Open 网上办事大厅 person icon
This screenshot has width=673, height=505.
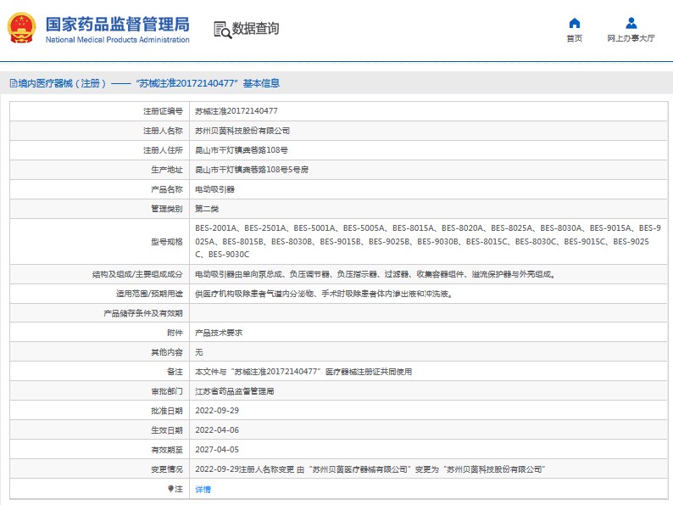631,23
